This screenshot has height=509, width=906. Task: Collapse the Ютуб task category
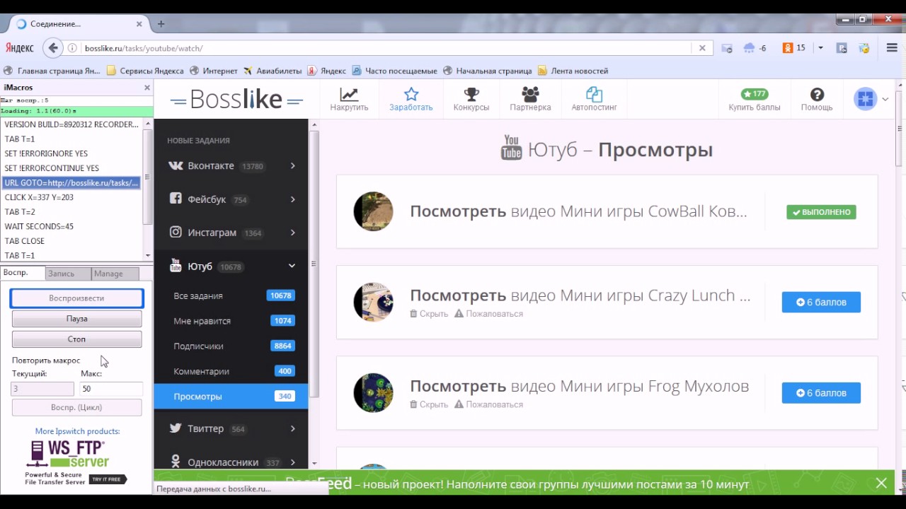[292, 266]
